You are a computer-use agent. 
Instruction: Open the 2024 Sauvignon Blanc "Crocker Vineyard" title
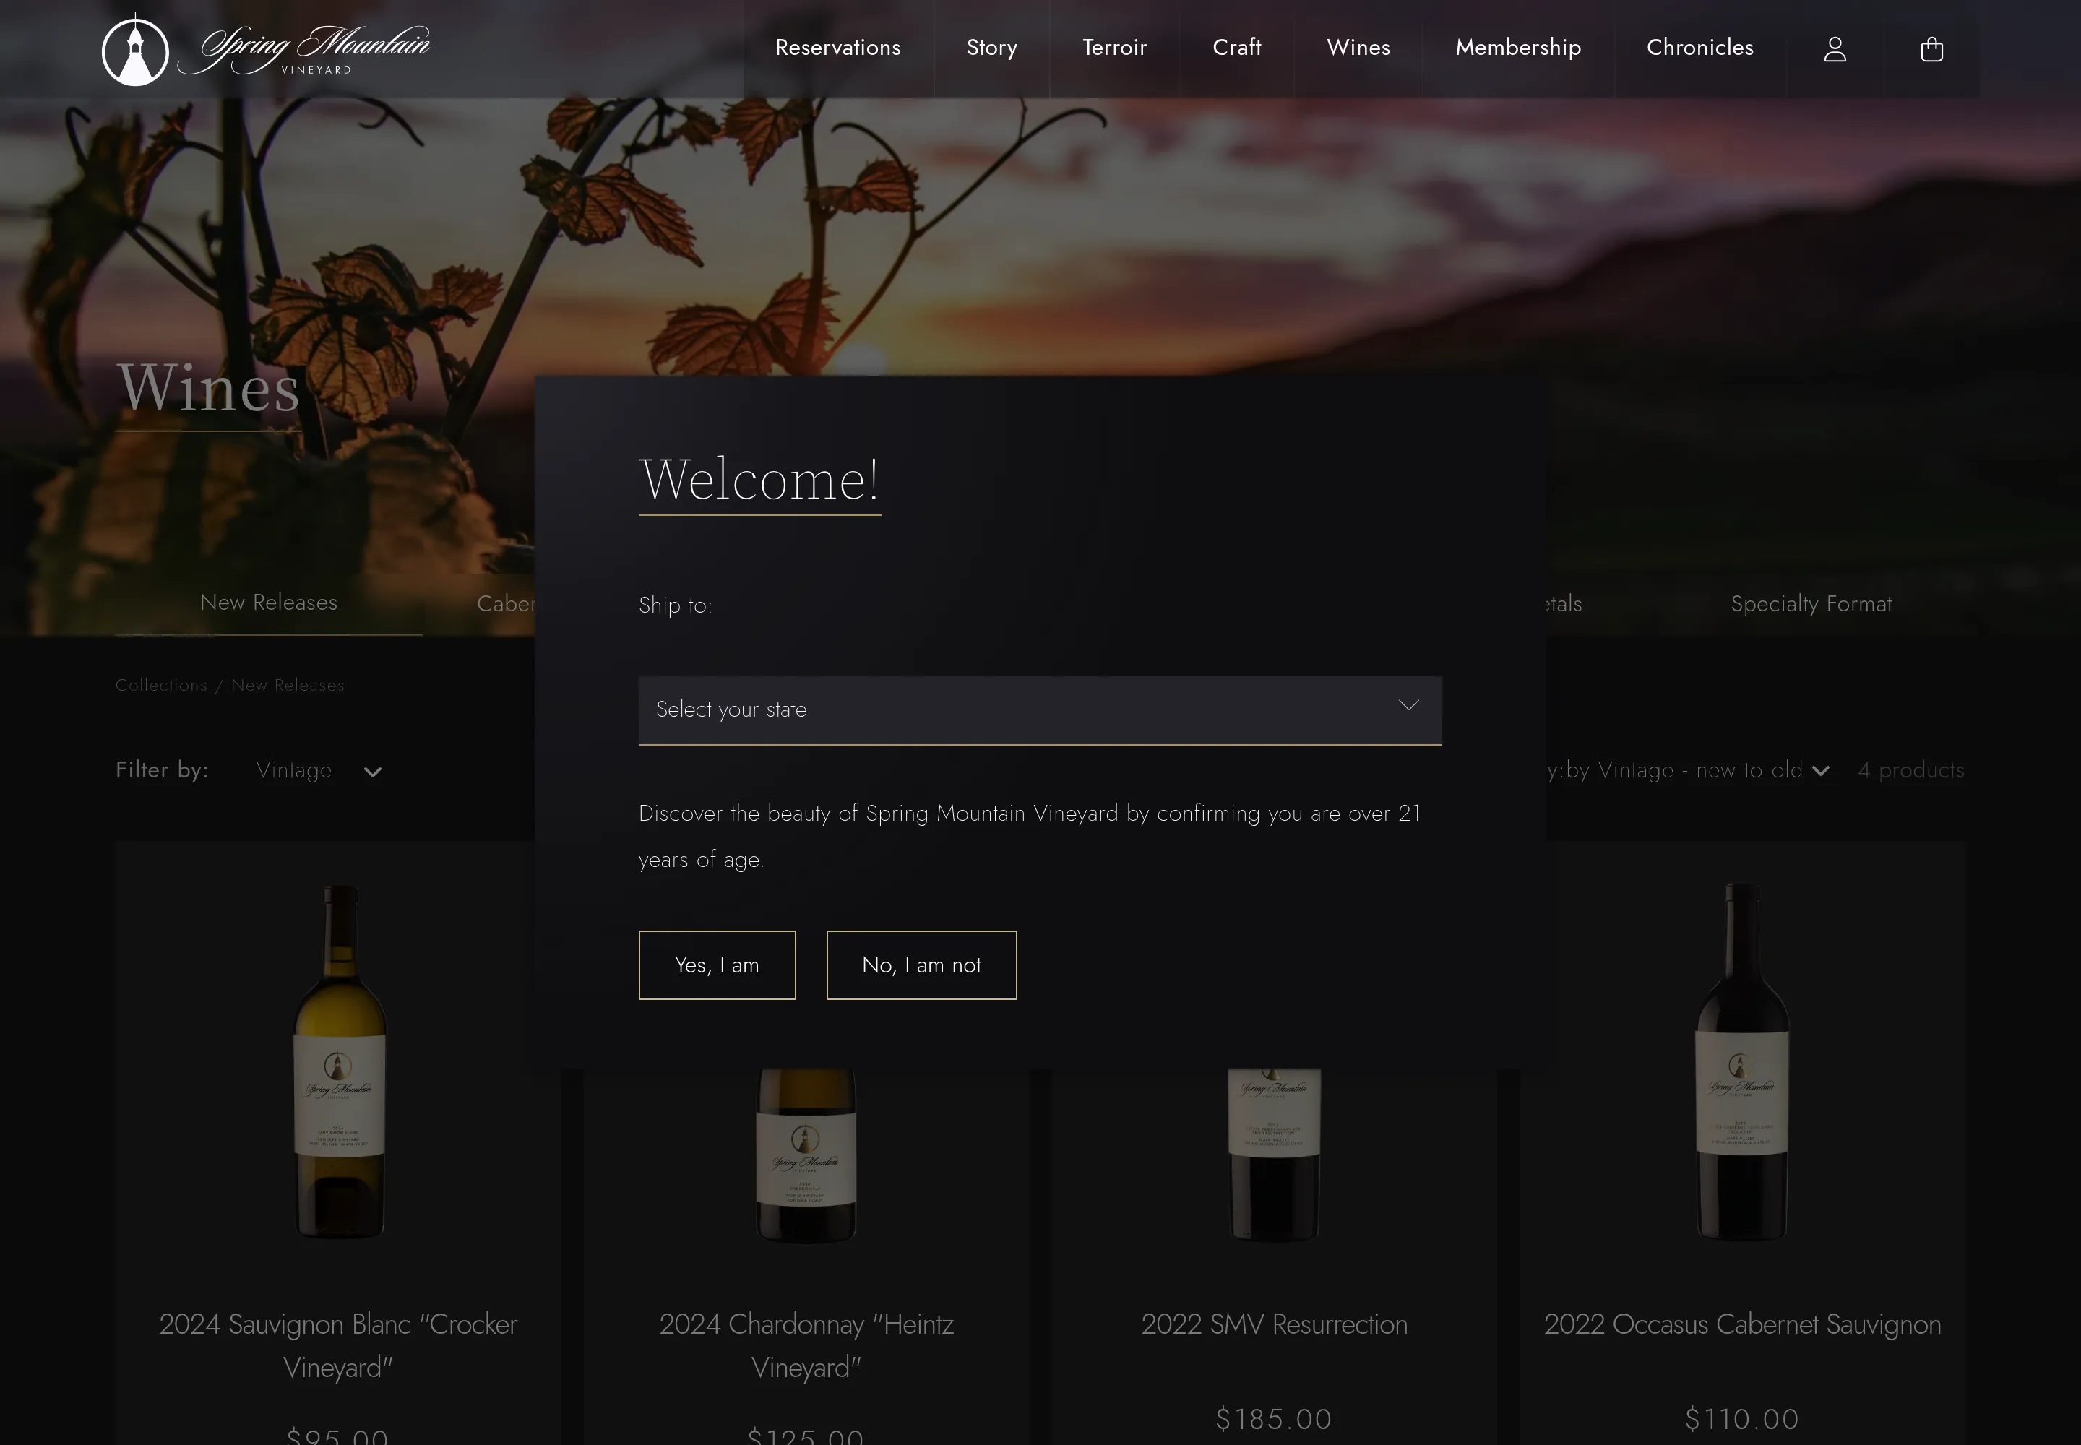pyautogui.click(x=339, y=1345)
